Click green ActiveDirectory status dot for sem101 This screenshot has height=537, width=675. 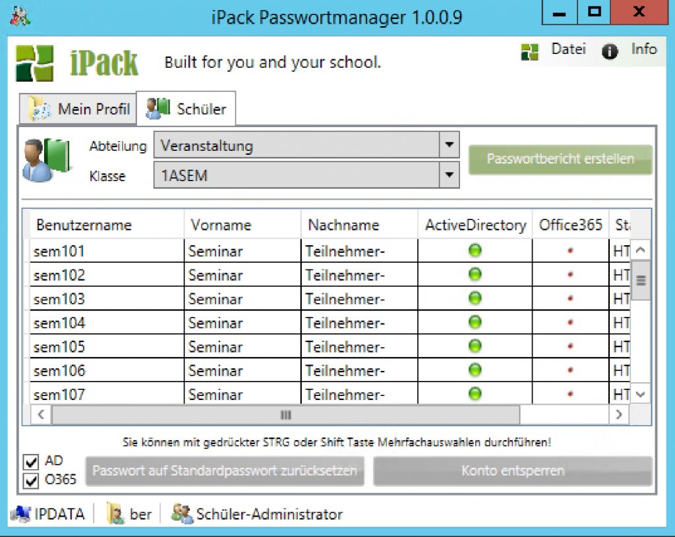click(475, 250)
